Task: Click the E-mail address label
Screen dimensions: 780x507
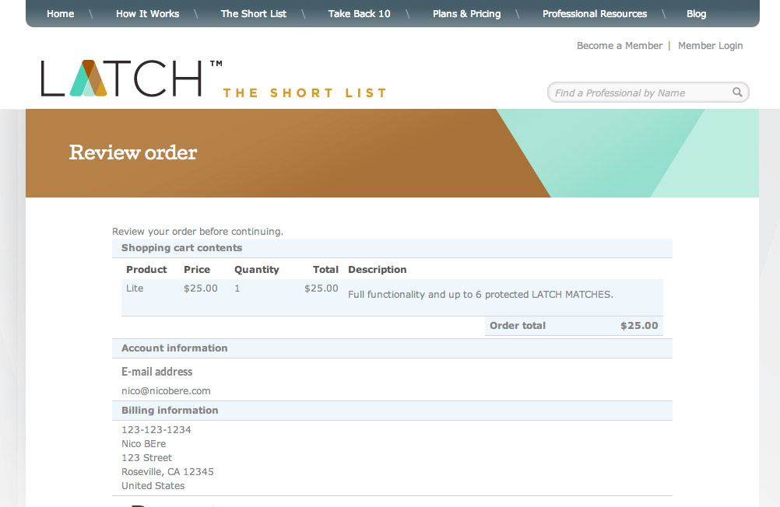Action: [156, 372]
